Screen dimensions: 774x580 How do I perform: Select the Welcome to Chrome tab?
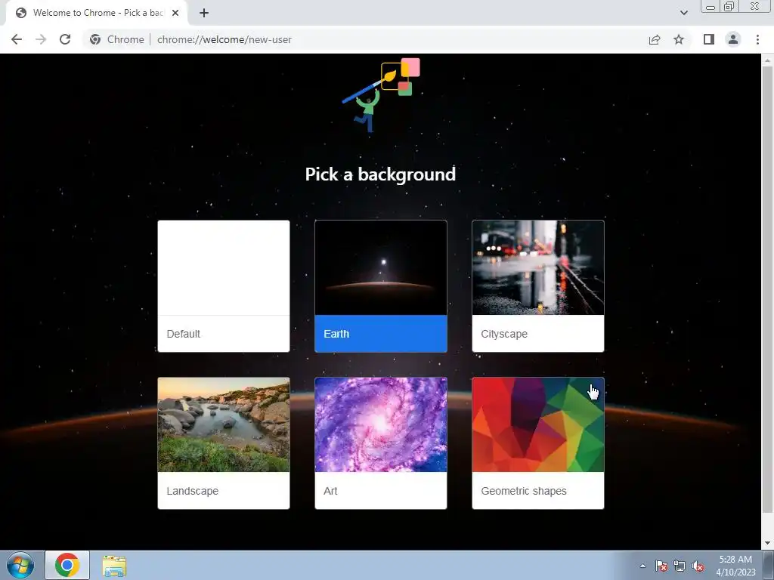click(x=96, y=13)
